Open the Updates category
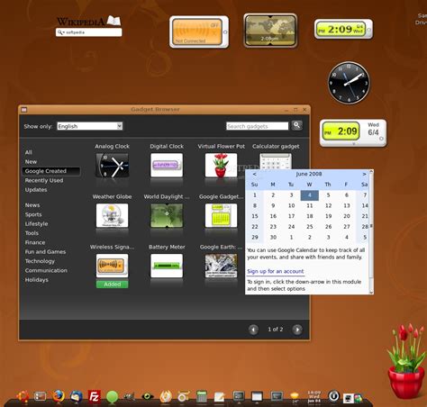Screen dimensions: 427x407 [x=36, y=190]
